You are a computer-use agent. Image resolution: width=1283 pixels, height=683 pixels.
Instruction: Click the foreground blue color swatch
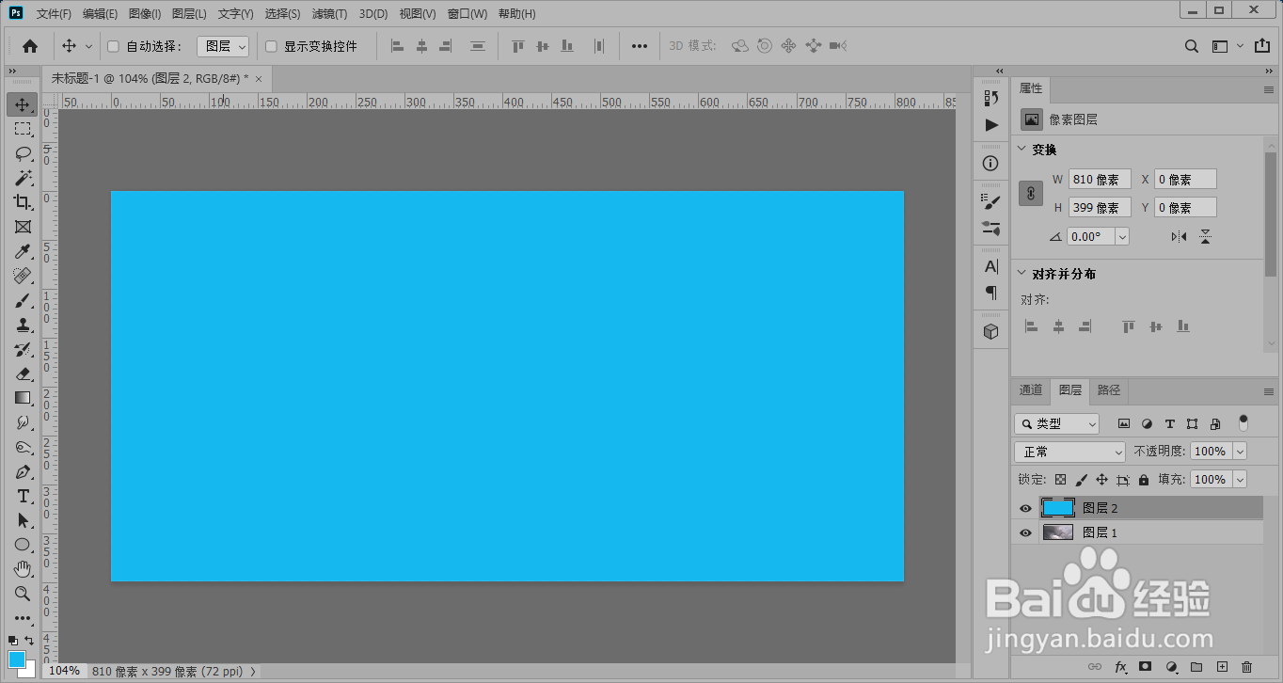[x=17, y=659]
